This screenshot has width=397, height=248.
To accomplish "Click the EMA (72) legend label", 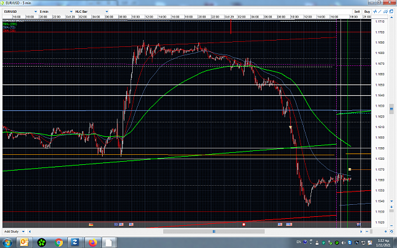I will pos(9,27).
